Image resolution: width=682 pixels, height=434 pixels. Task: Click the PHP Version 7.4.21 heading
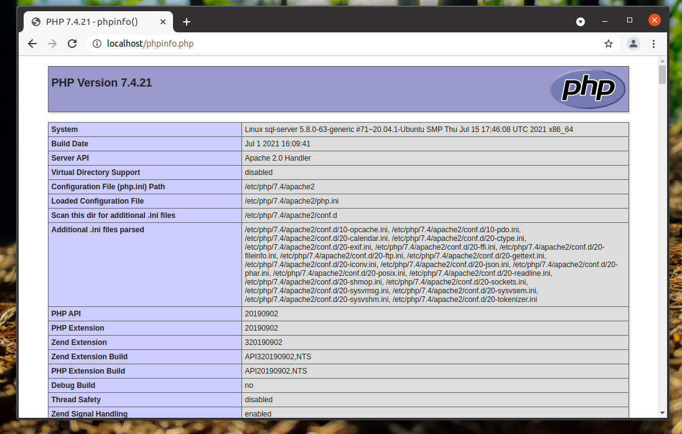pyautogui.click(x=101, y=83)
